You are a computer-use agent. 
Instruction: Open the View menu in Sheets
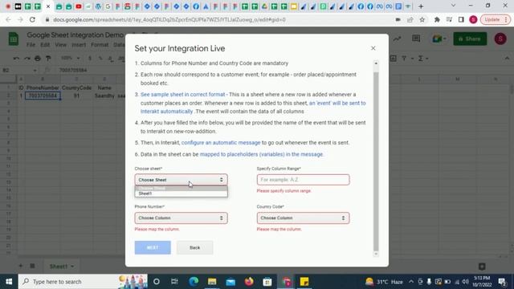61,45
